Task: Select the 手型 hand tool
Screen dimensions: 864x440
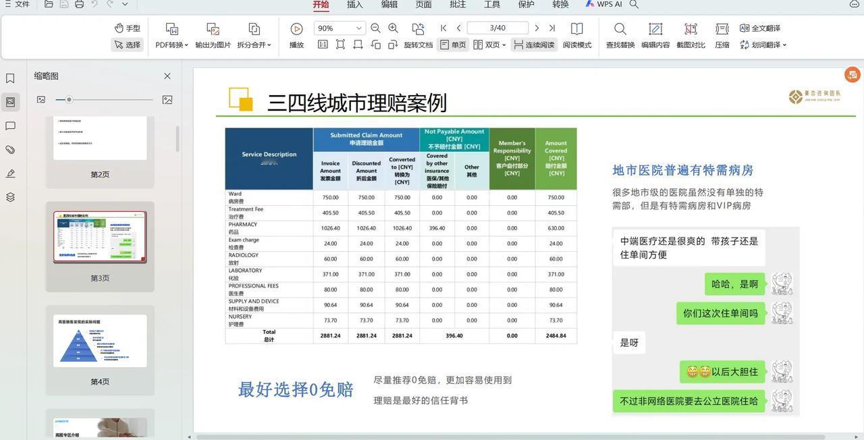Action: 127,28
